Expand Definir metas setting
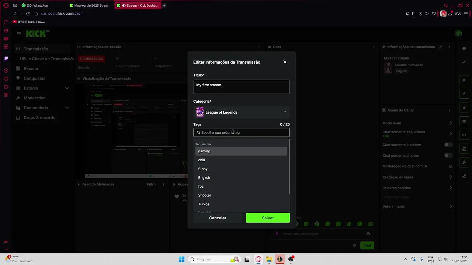 coord(417,206)
